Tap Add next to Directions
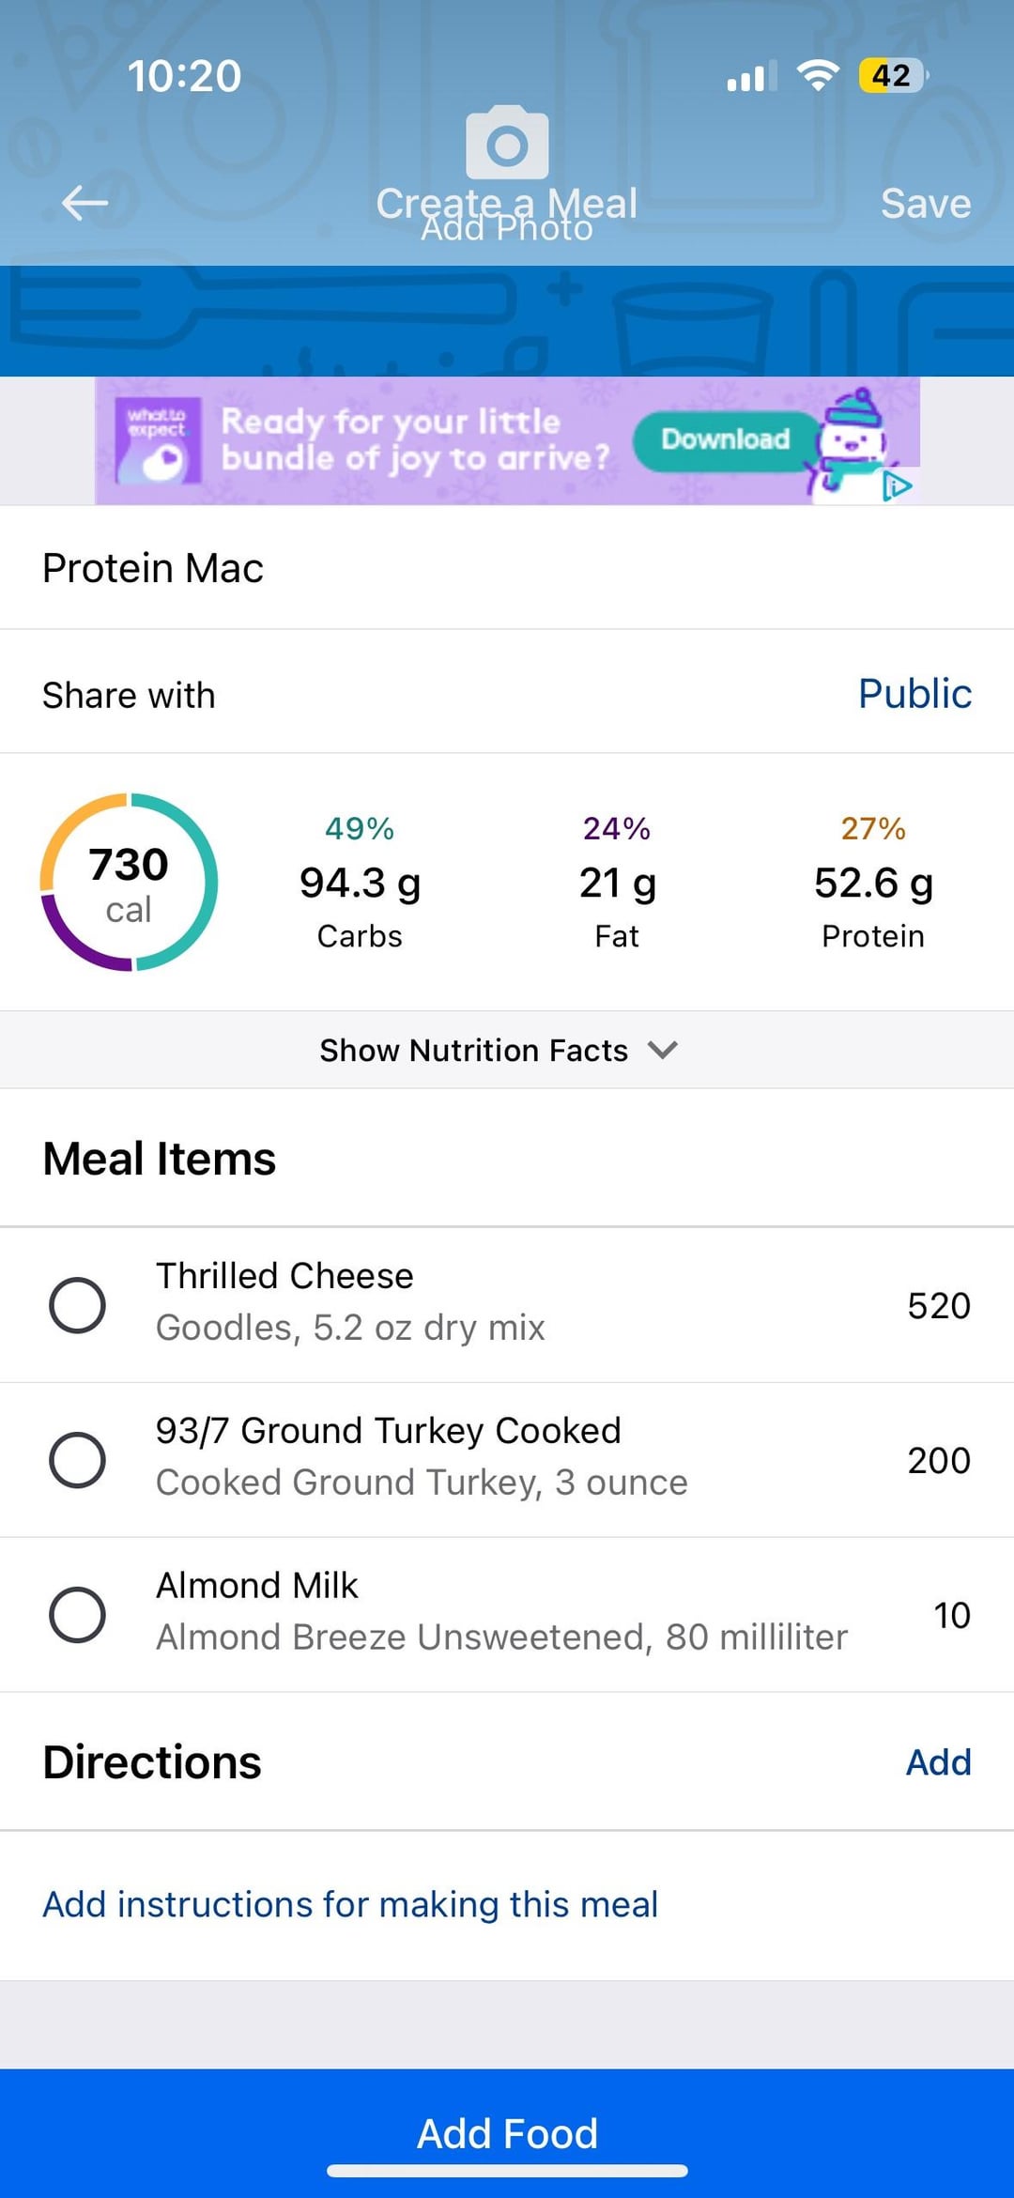 (937, 1762)
